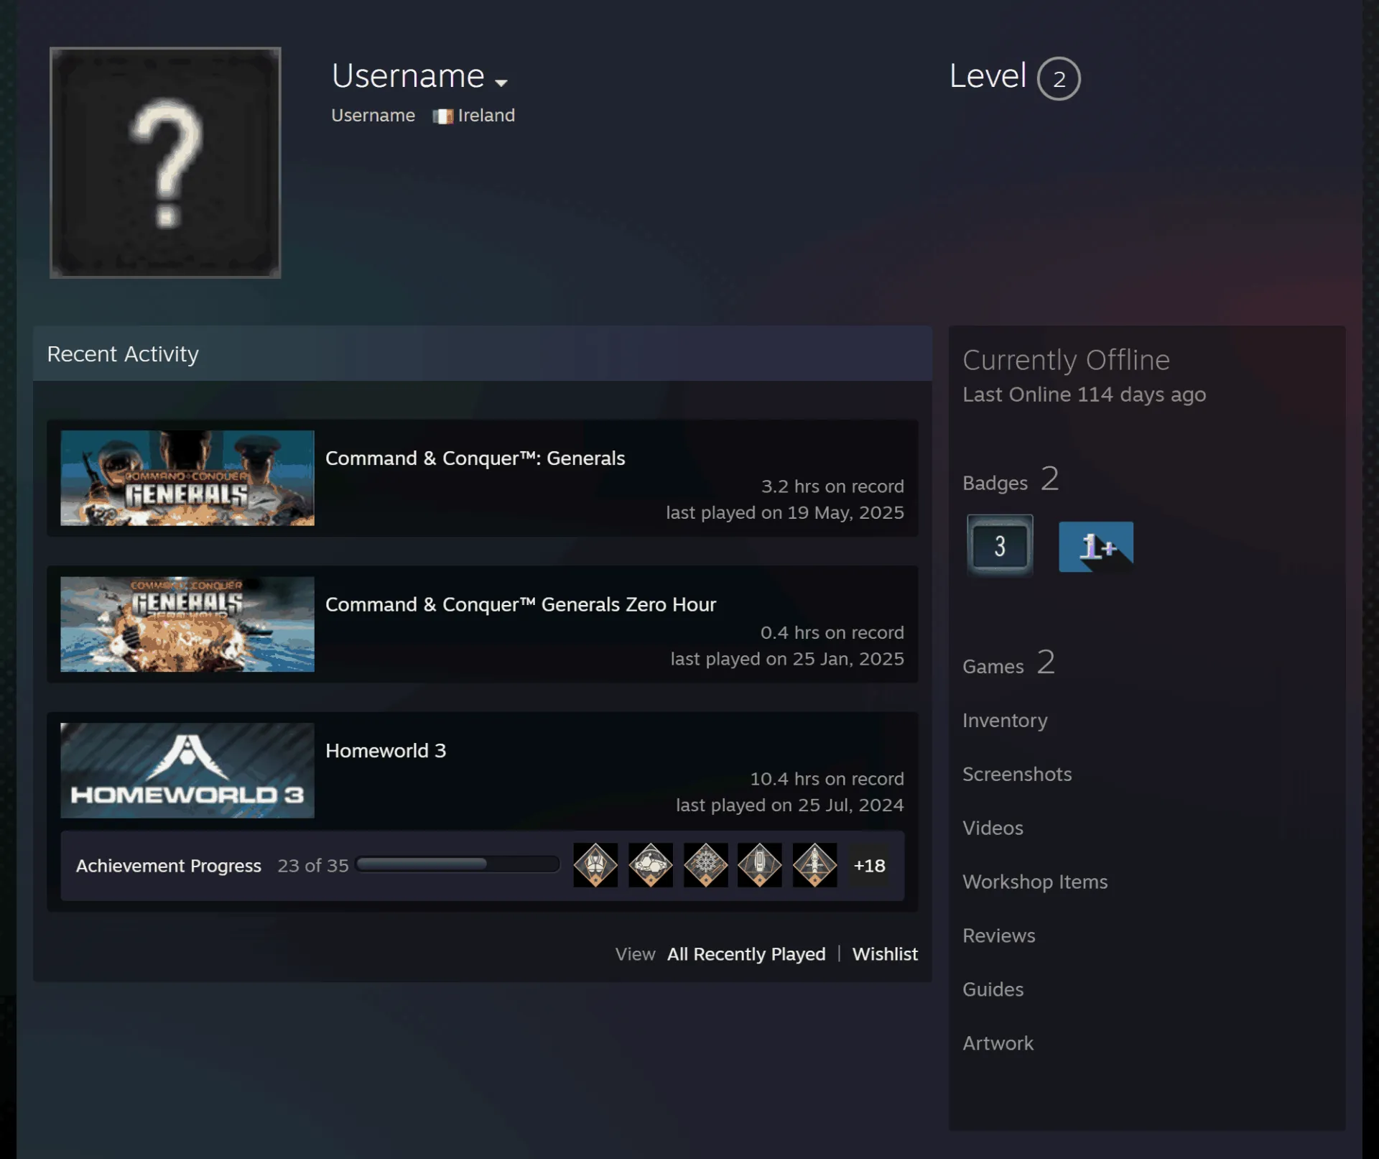Open Achievement Progress label link
1379x1159 pixels.
[169, 866]
